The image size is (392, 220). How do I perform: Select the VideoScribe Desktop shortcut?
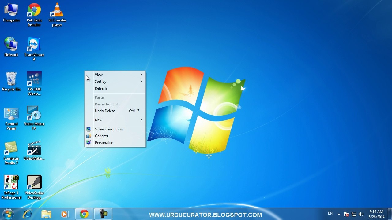pyautogui.click(x=34, y=187)
